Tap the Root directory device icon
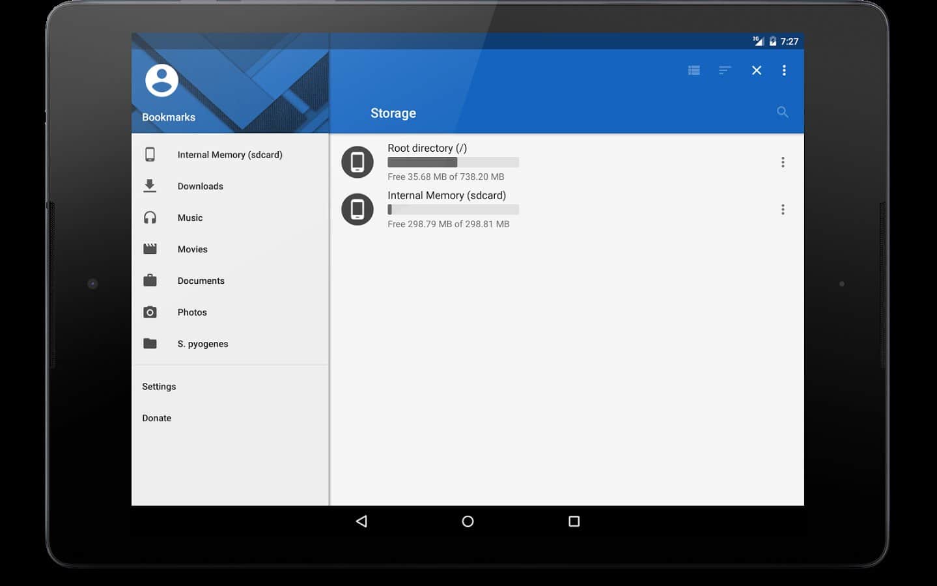 click(x=357, y=162)
